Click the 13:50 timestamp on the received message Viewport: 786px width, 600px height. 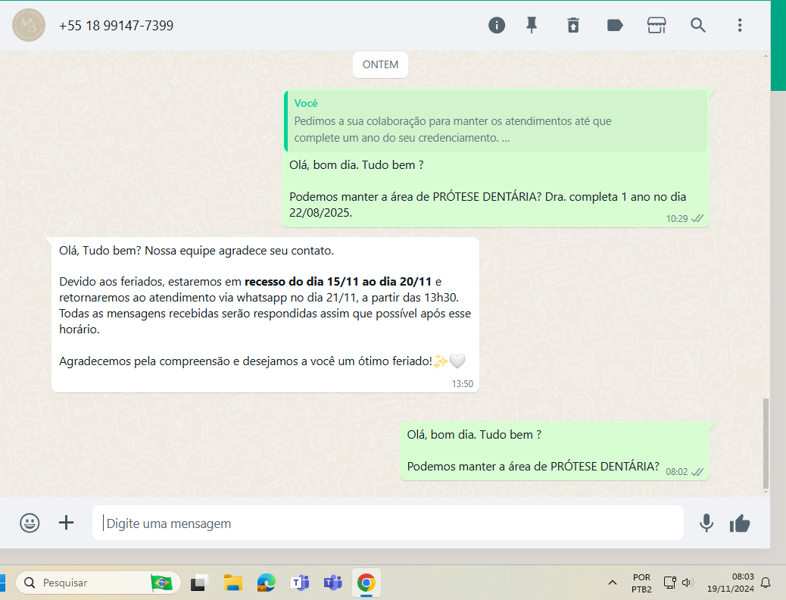click(462, 384)
